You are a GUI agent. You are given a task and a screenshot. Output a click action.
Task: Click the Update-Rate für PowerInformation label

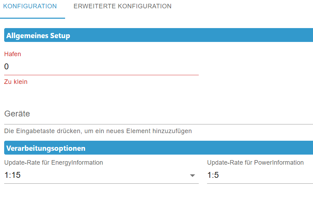point(255,163)
